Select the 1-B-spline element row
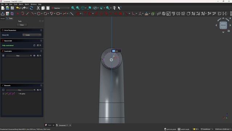The image size is (232, 131). coord(22,94)
